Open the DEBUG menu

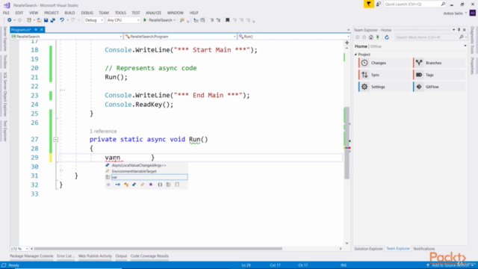(x=87, y=13)
